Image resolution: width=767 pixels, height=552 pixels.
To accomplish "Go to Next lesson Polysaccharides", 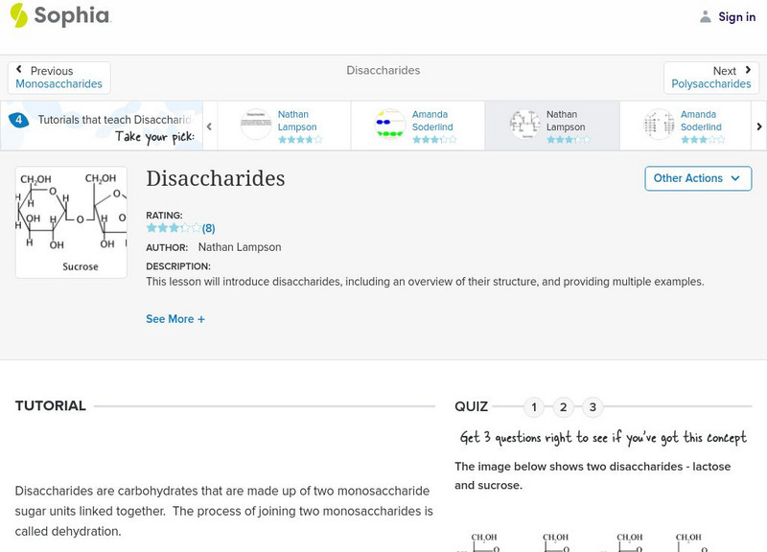I will point(711,78).
